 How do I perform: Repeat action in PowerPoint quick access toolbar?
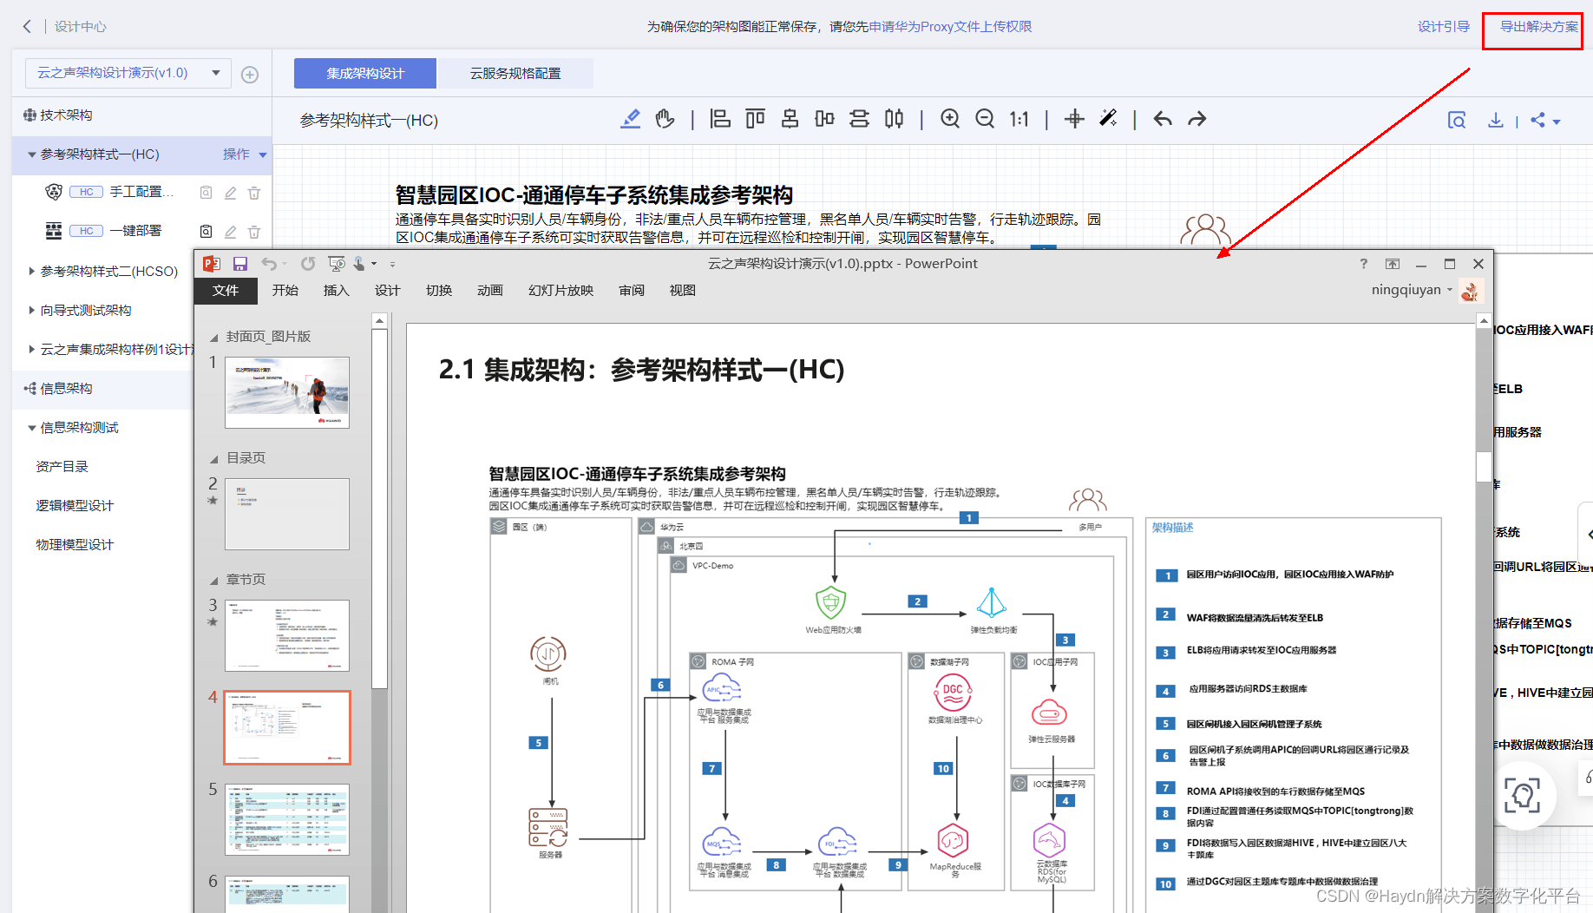tap(308, 264)
